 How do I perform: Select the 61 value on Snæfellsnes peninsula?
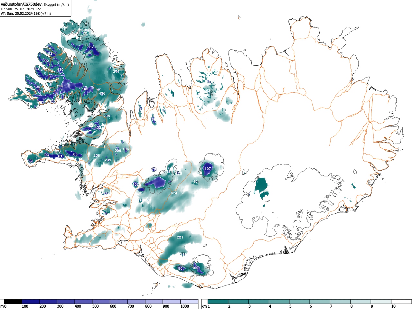60,156
